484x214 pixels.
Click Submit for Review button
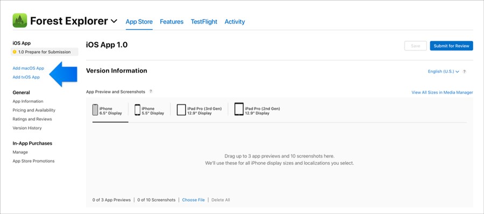451,46
